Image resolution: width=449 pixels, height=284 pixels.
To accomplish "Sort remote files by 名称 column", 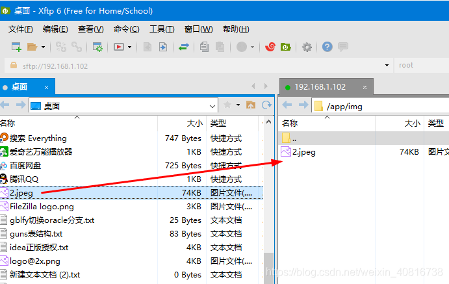I will coord(327,123).
